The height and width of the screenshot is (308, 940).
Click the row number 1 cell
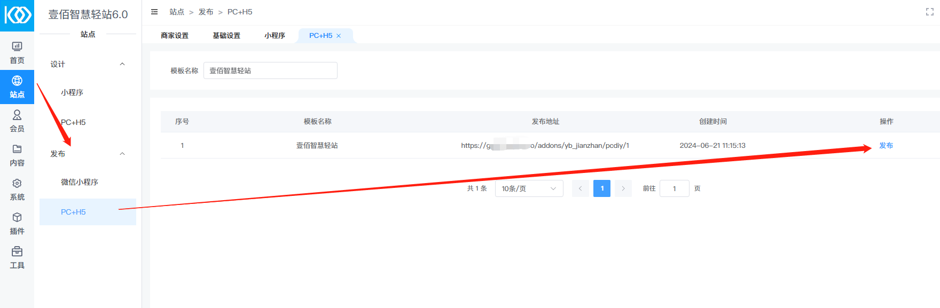[182, 145]
